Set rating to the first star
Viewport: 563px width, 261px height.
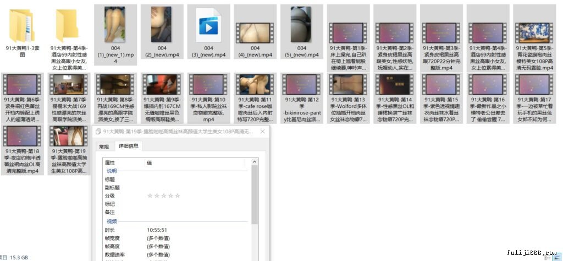point(150,196)
